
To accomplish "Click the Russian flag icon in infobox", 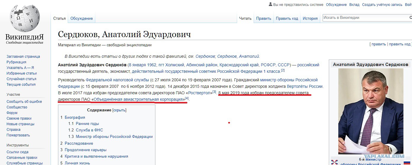I will [407, 163].
